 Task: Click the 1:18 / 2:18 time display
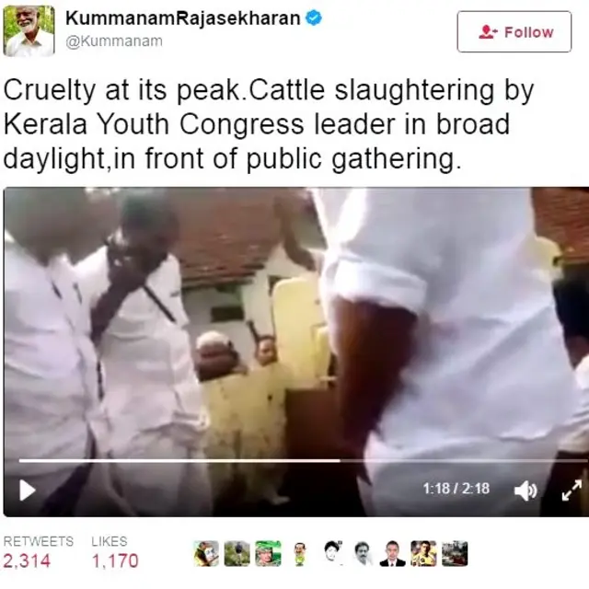click(x=456, y=489)
